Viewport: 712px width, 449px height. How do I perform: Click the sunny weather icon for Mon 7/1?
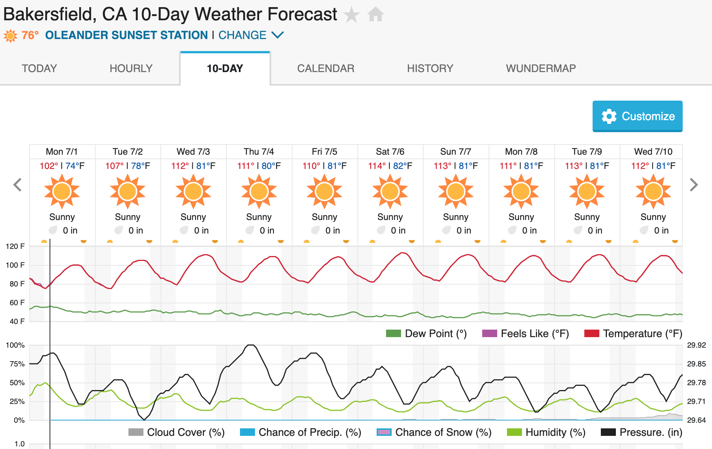pyautogui.click(x=62, y=191)
